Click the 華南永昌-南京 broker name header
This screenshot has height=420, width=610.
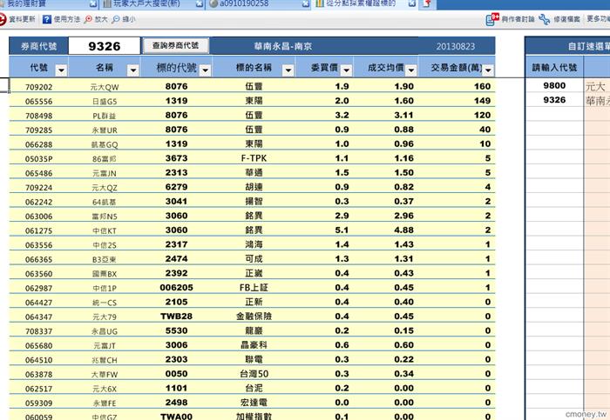tap(283, 47)
